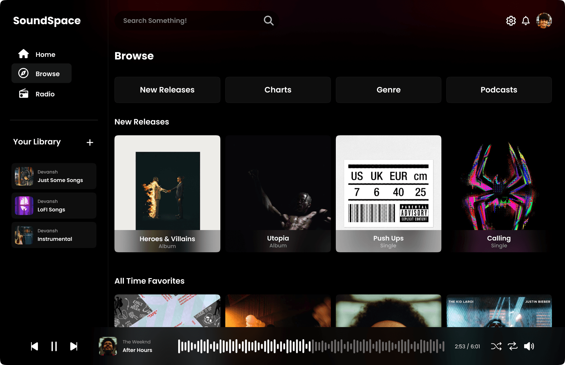Skip to previous track
The image size is (565, 365).
(34, 346)
